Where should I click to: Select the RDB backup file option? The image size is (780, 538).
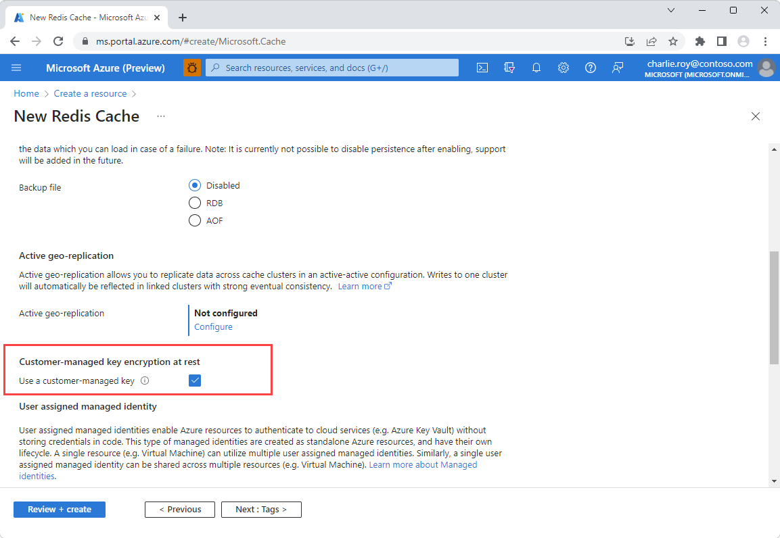tap(195, 203)
